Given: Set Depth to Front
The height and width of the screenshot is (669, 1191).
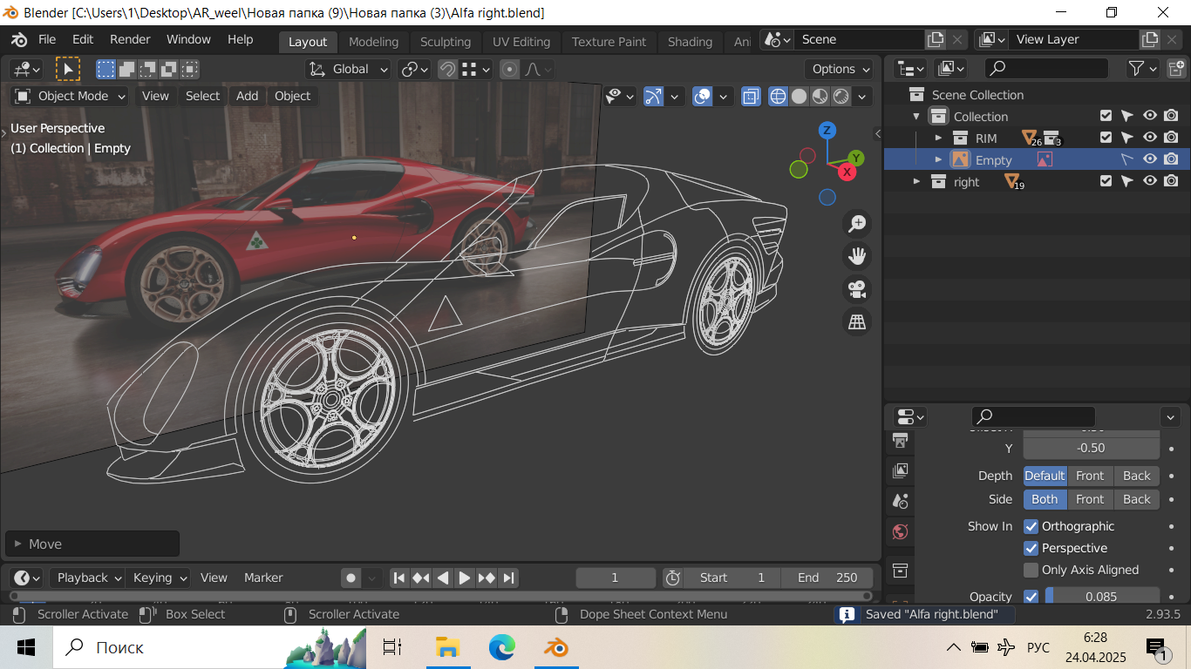Looking at the screenshot, I should (x=1090, y=476).
